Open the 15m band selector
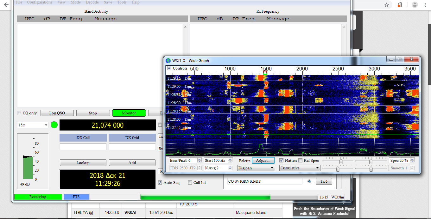Screen dimensions: 431x219 (x=33, y=125)
